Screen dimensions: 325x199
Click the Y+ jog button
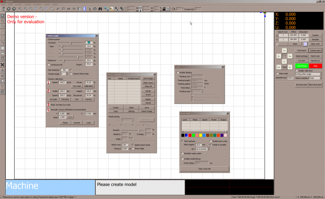pyautogui.click(x=284, y=51)
